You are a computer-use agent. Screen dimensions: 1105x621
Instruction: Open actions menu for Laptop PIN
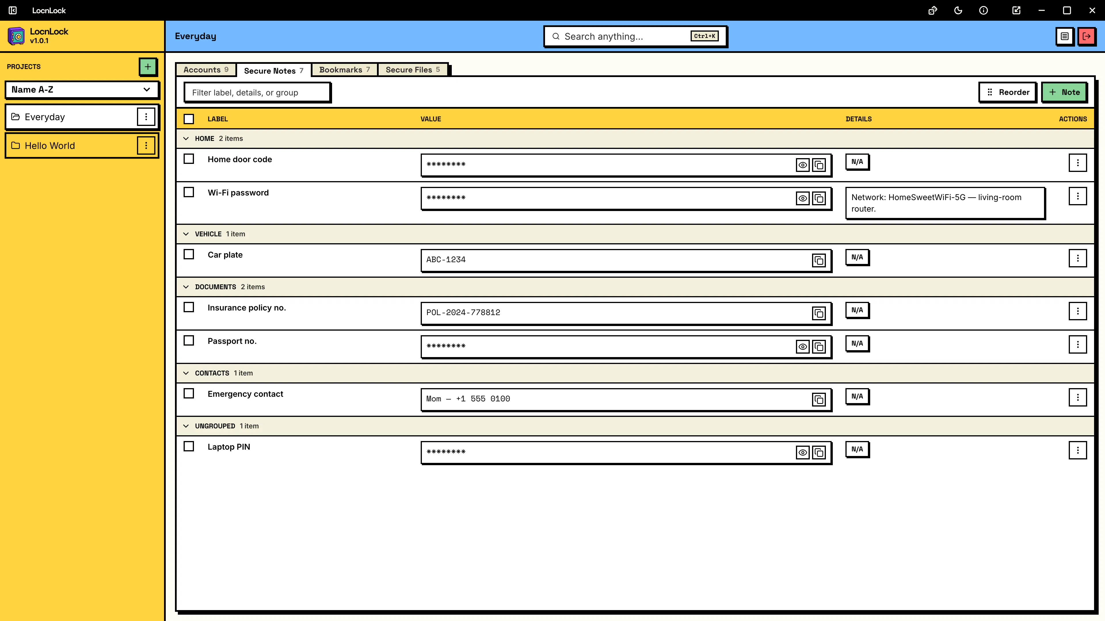pyautogui.click(x=1078, y=451)
